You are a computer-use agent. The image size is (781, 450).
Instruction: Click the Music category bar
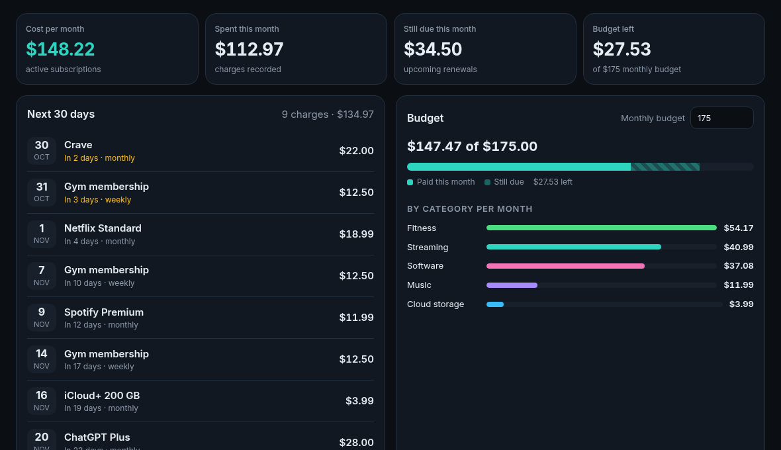512,285
